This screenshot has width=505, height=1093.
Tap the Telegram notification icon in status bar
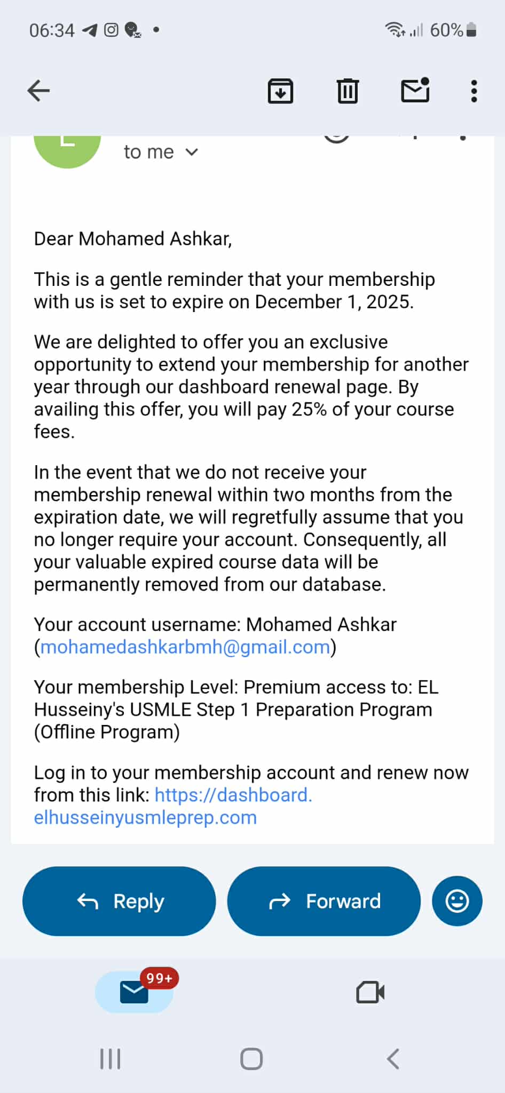click(90, 30)
